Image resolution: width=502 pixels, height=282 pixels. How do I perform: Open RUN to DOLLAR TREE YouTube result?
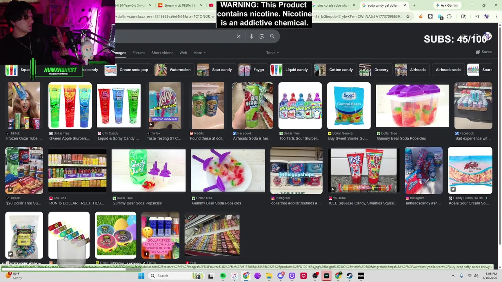coord(77,170)
